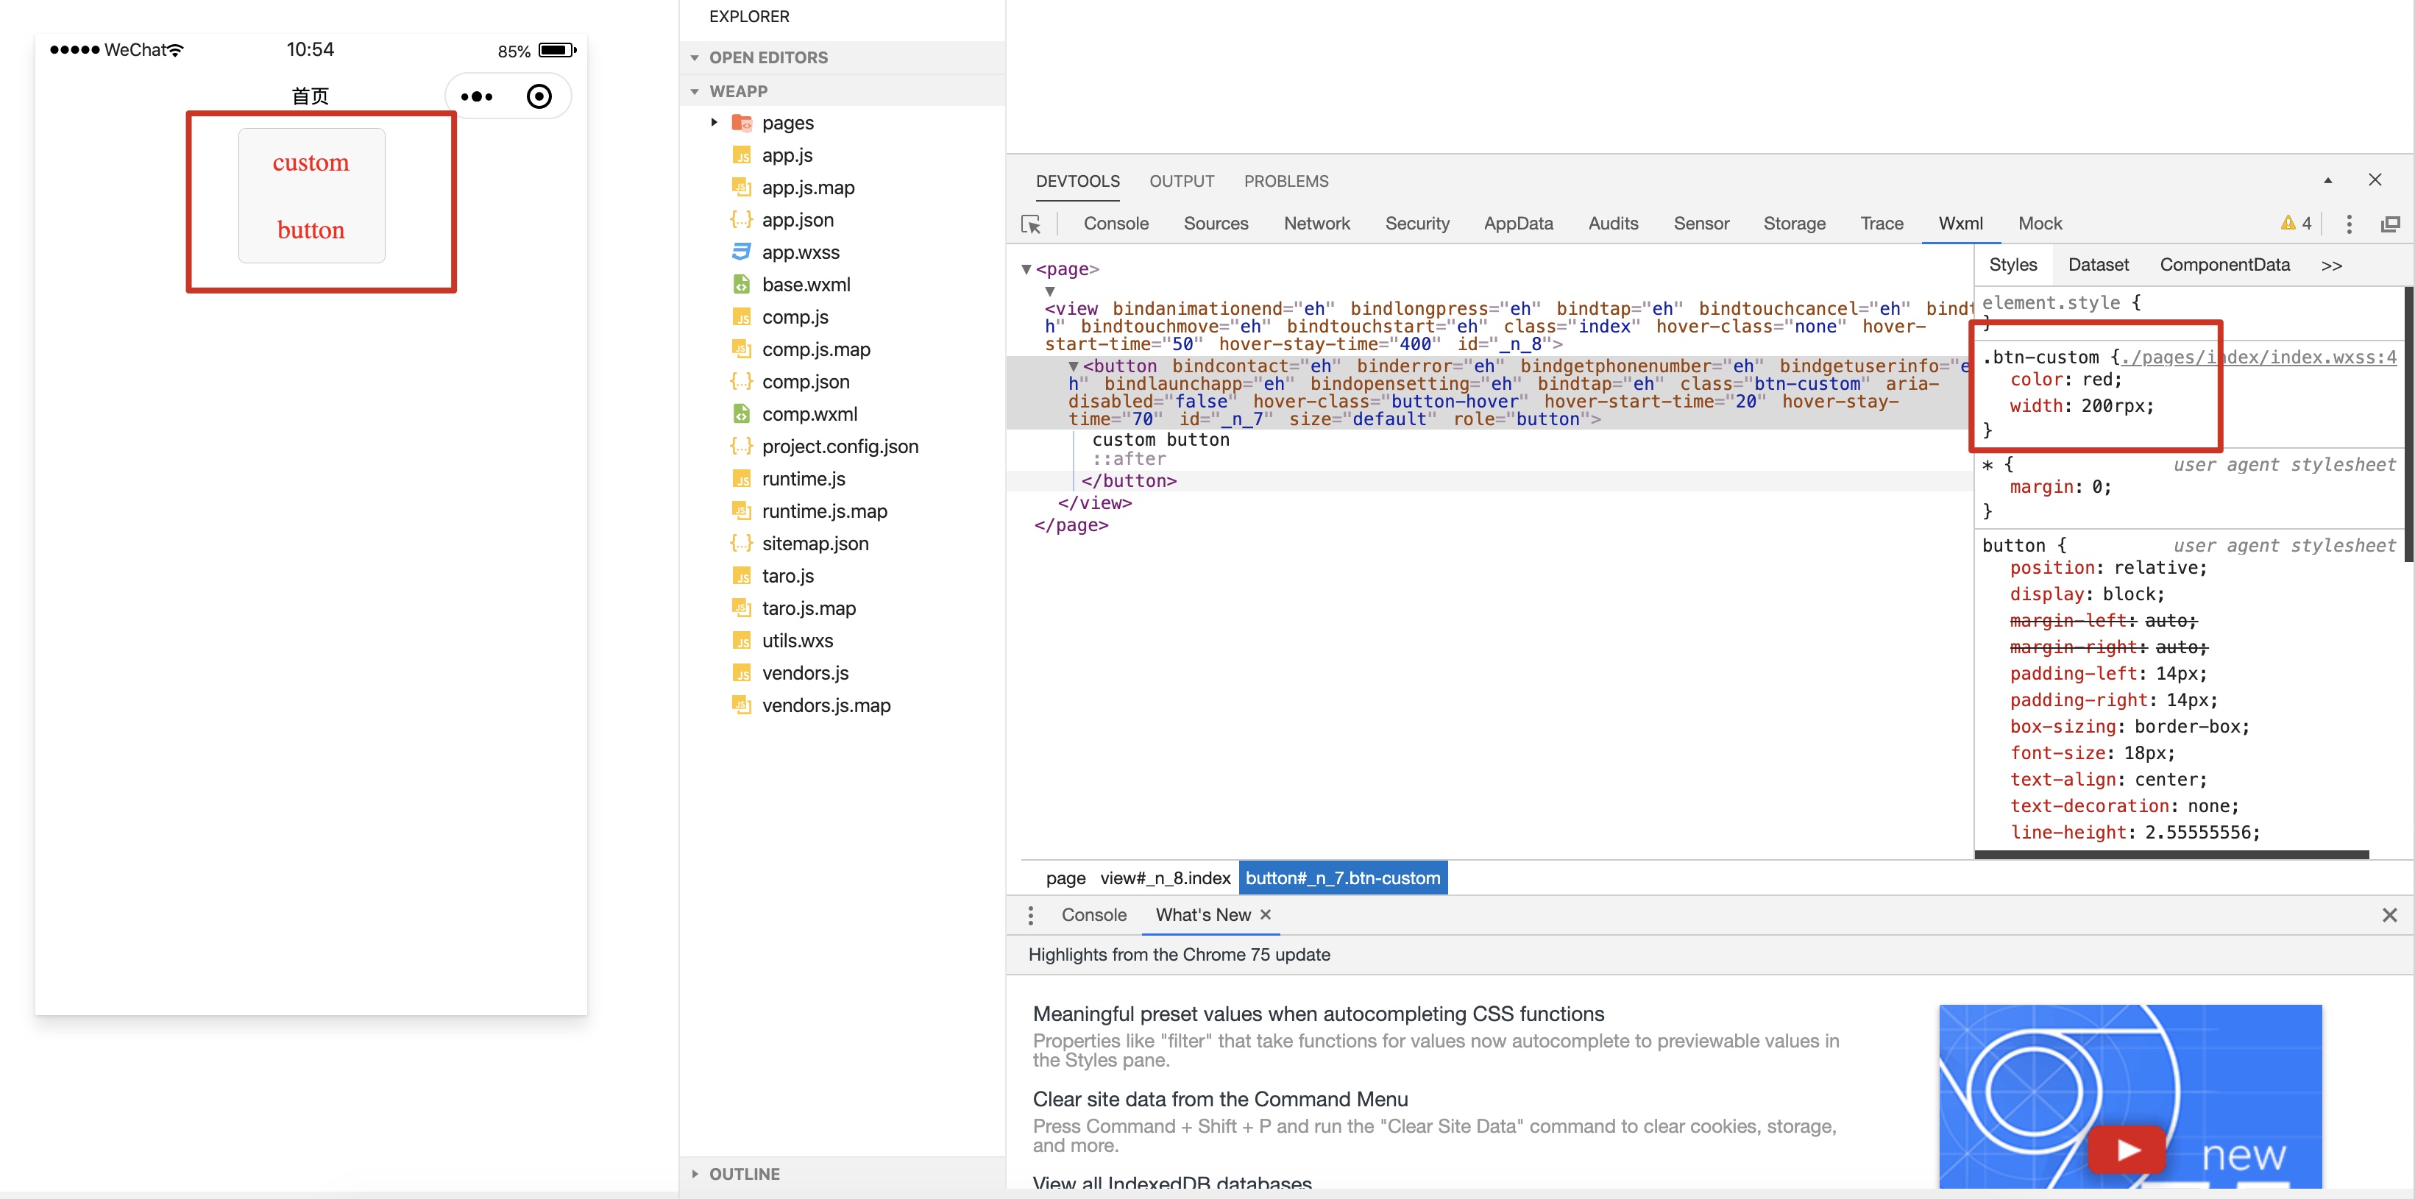Image resolution: width=2415 pixels, height=1199 pixels.
Task: Click the element inspector picker icon
Action: (1030, 224)
